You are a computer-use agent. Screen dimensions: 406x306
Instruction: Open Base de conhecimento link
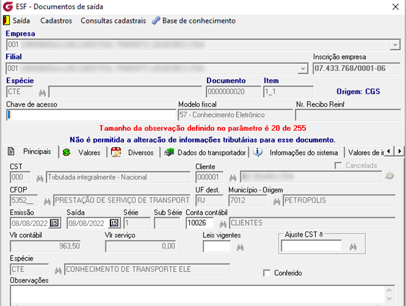(199, 21)
